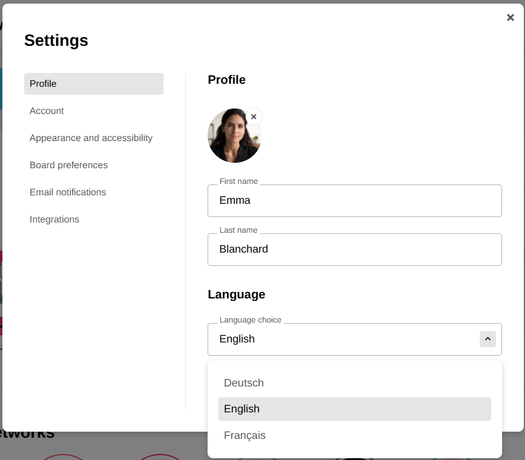525x460 pixels.
Task: Click the Last name input field
Action: point(354,250)
